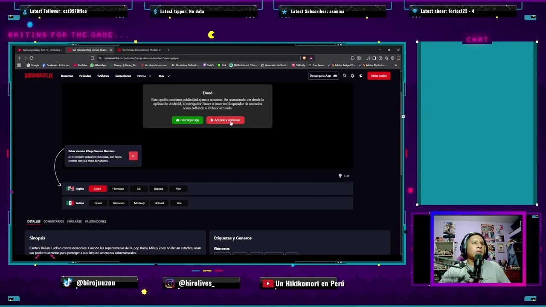Screen dimensions: 546x307
Task: Open the extensions puzzle icon
Action: click(x=352, y=58)
